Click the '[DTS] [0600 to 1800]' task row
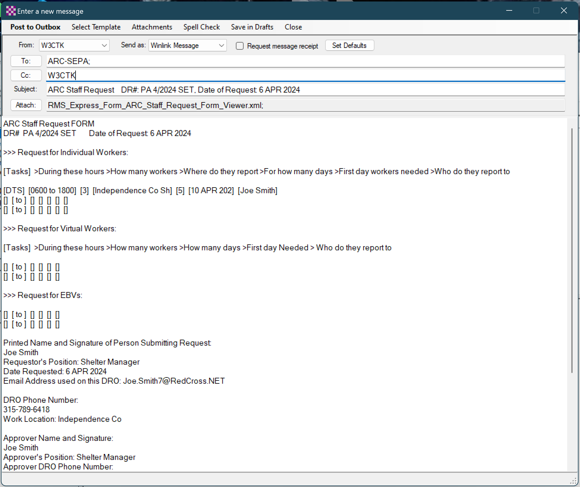This screenshot has width=580, height=487. [140, 191]
